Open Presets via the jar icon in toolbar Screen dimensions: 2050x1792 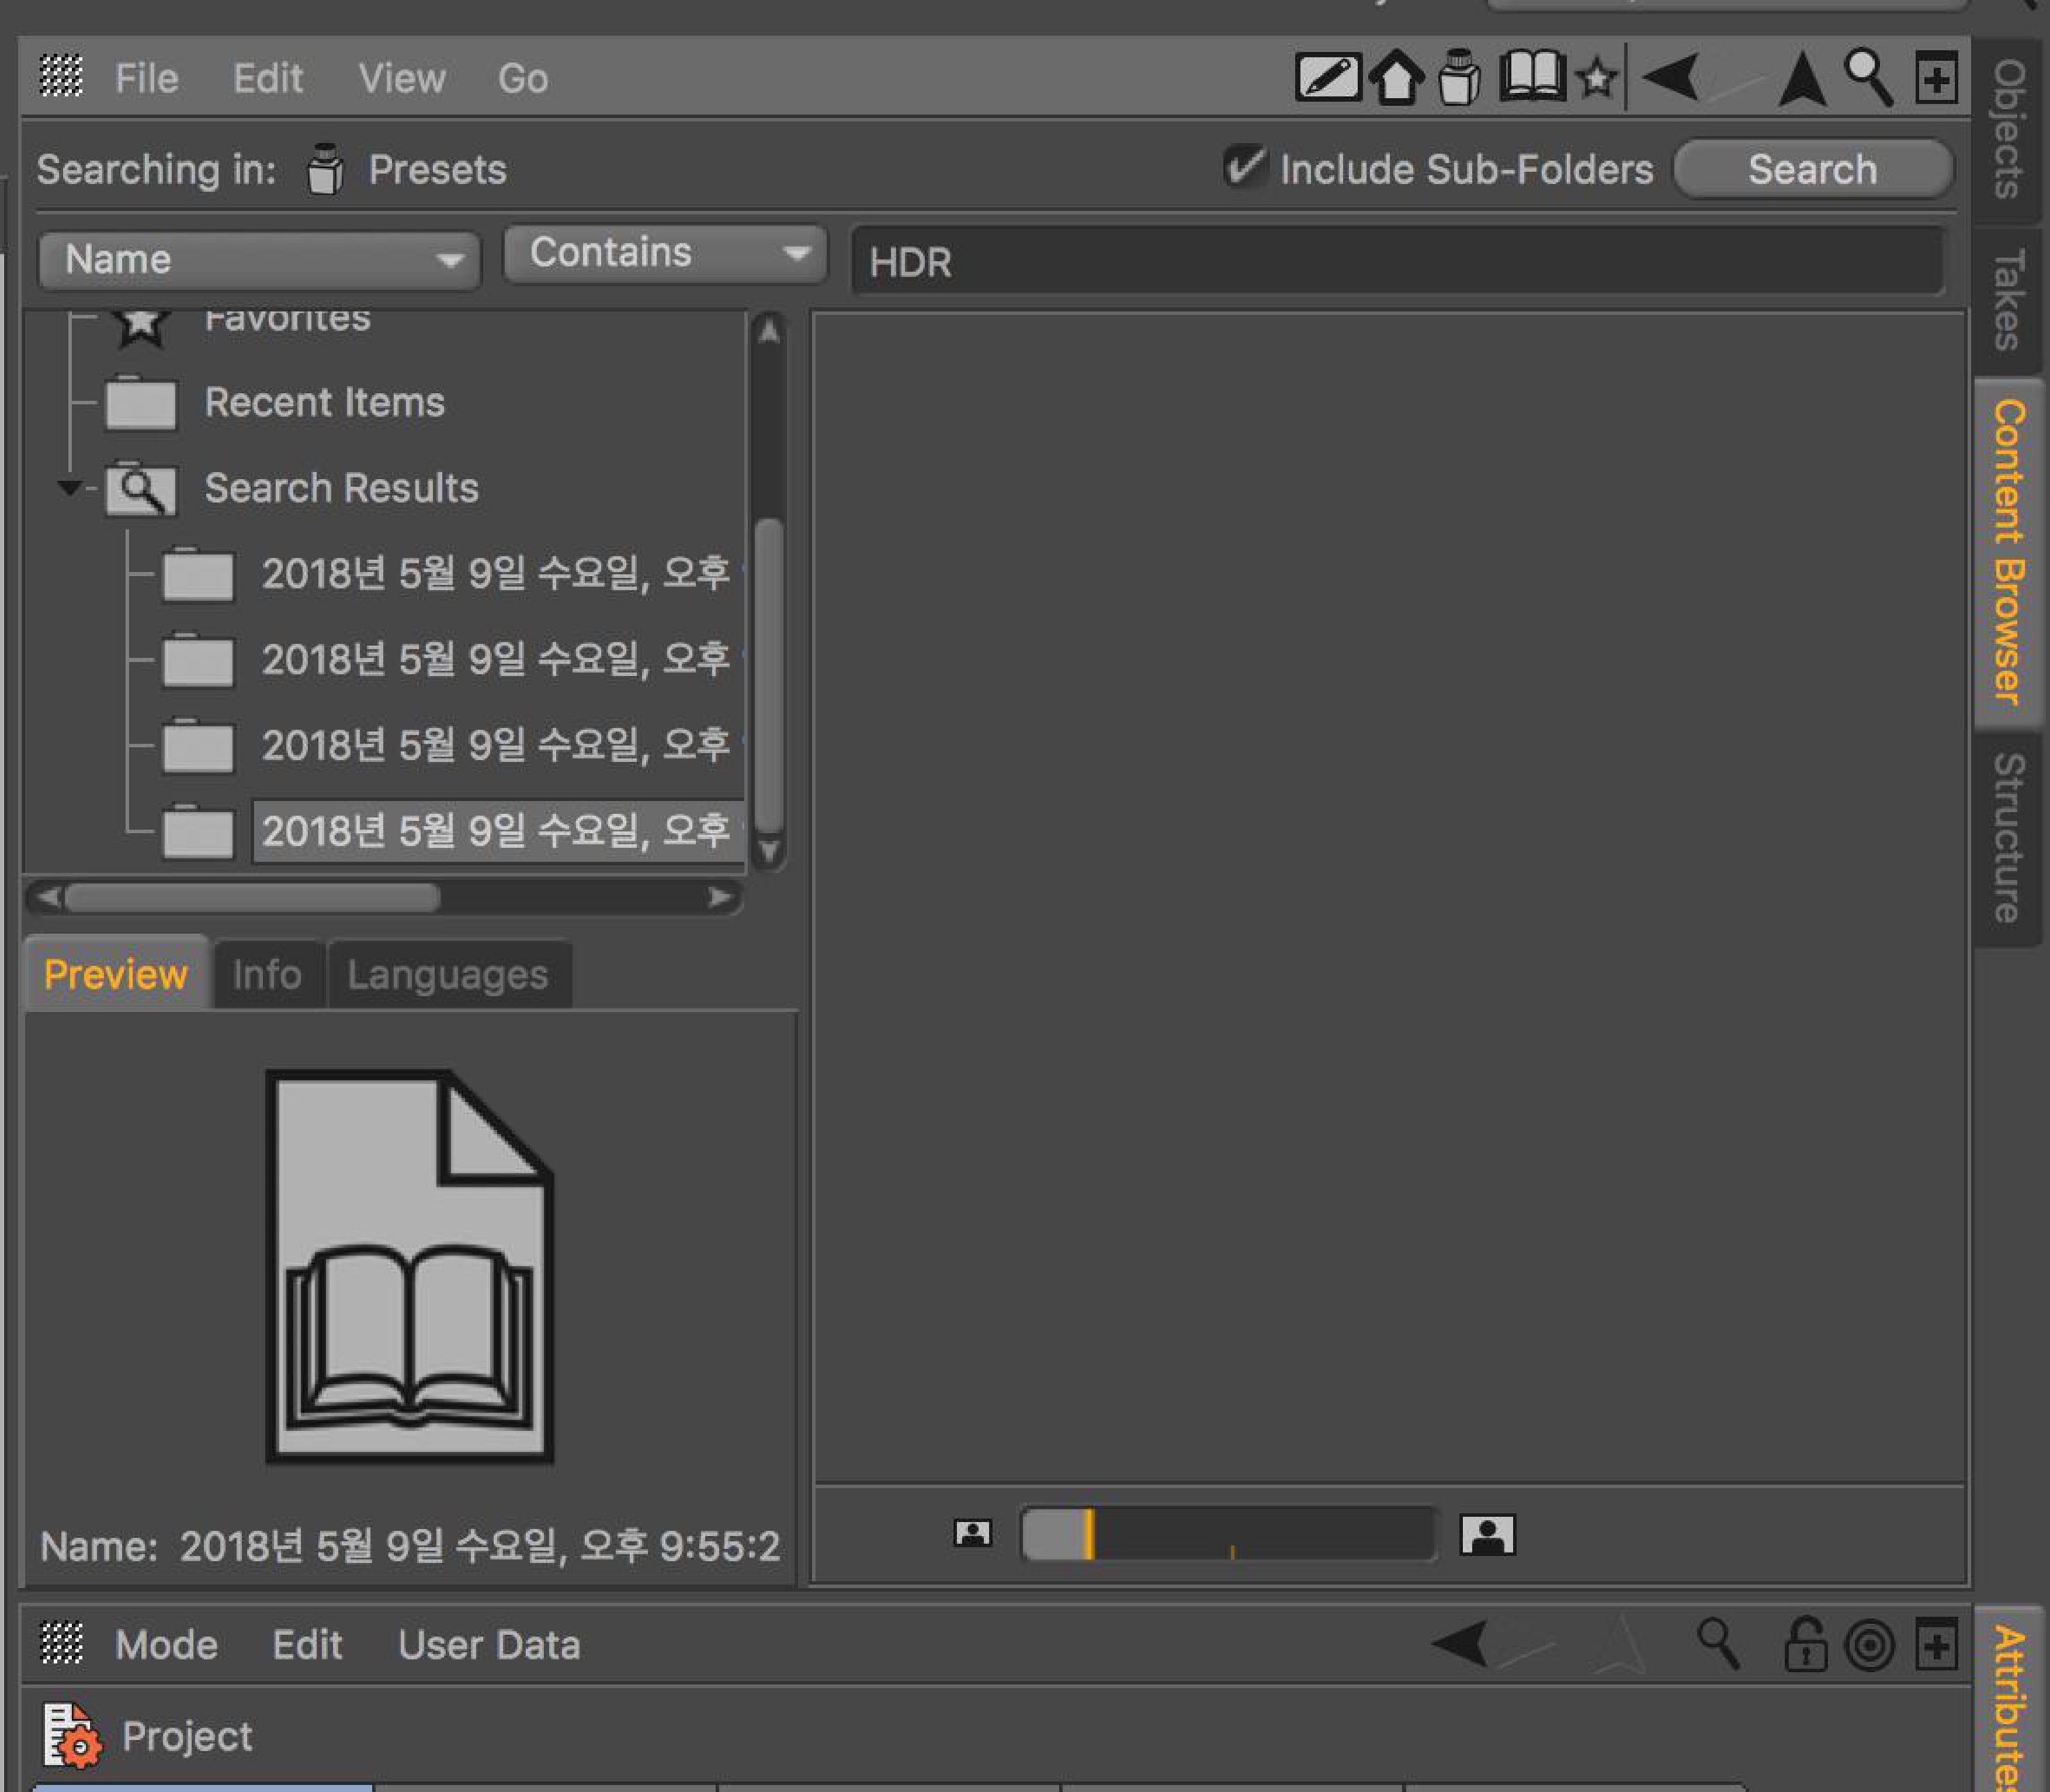1460,77
